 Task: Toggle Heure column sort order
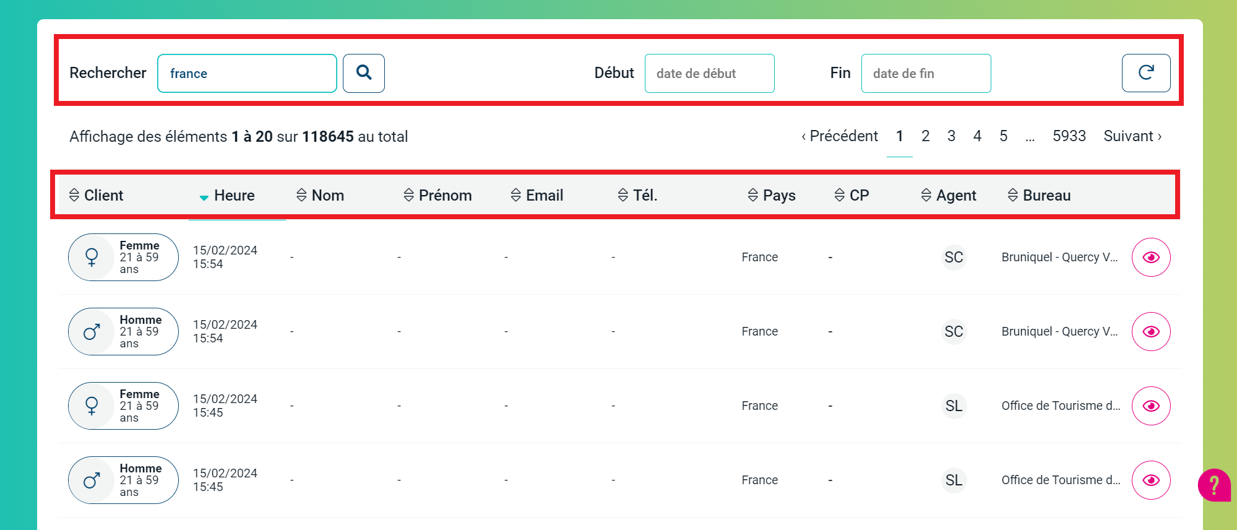[227, 196]
